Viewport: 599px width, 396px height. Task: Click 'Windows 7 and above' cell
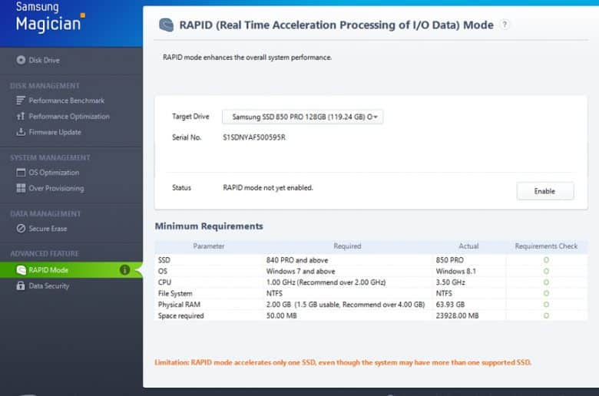tap(300, 271)
